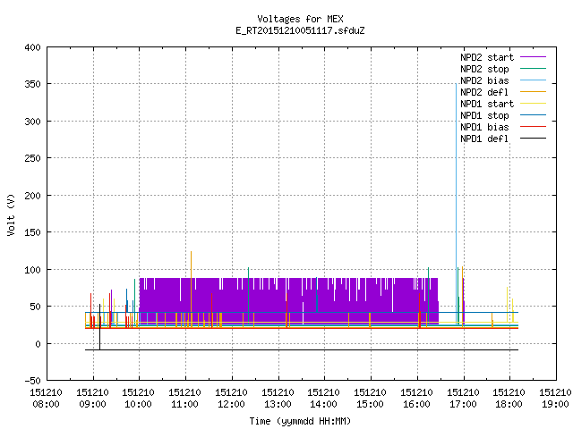Click the 151210 12:00 x-axis tick label
Screen dimensions: 573x429
pos(231,398)
